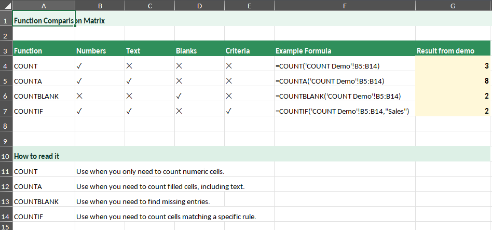
Task: Click the COUNTIF row Blanks blue cross
Action: pyautogui.click(x=179, y=111)
